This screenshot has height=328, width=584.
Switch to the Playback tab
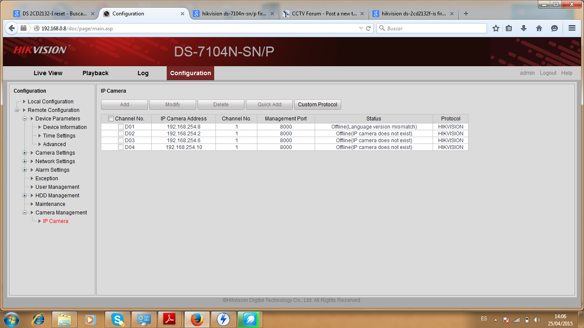[95, 73]
